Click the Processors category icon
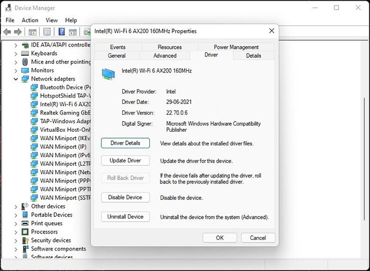The width and height of the screenshot is (370, 271). pos(25,232)
